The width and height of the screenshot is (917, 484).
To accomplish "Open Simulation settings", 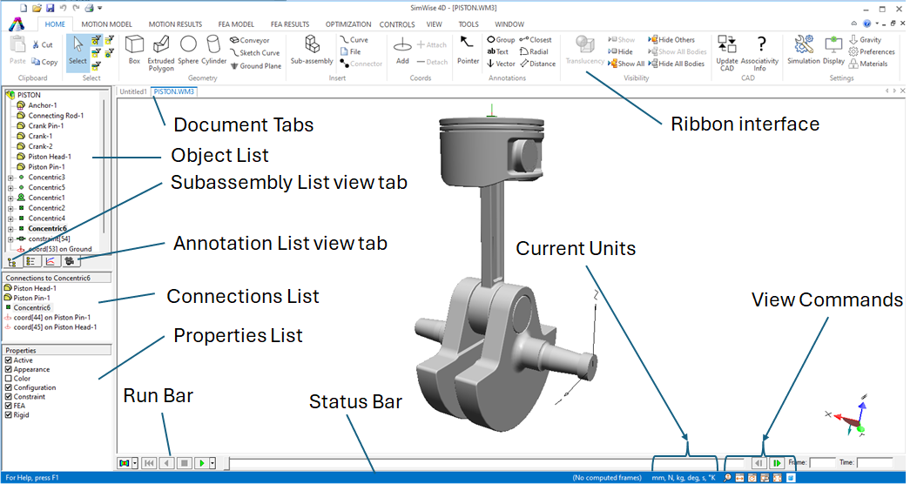I will click(804, 50).
